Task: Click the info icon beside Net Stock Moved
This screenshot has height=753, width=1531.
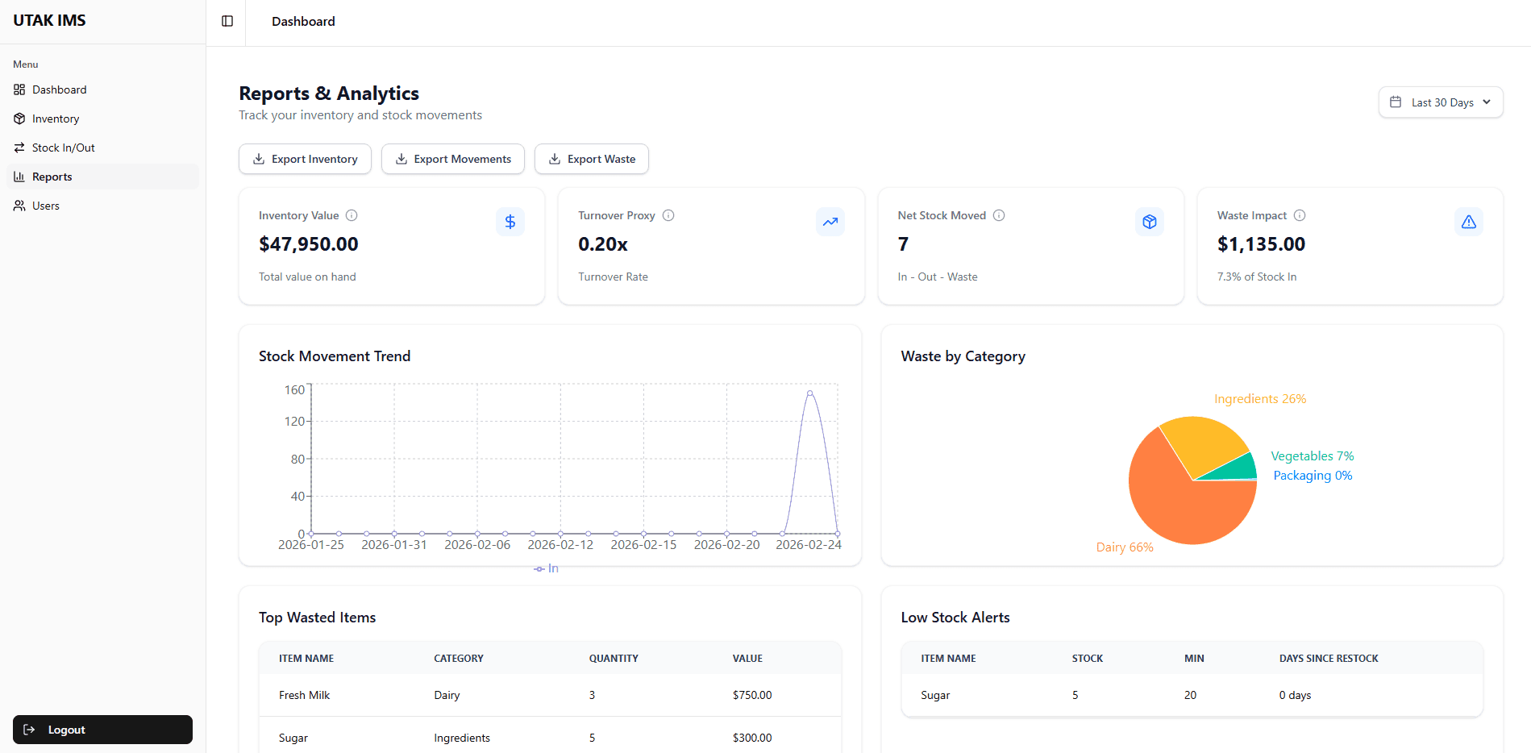Action: click(x=999, y=215)
